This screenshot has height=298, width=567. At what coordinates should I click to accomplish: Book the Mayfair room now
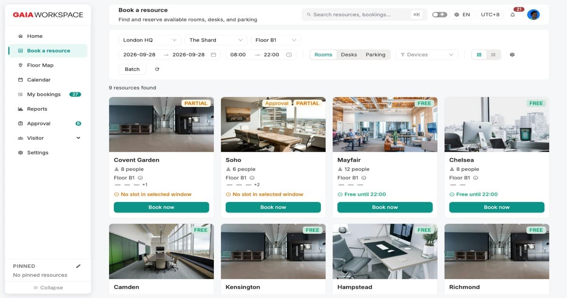385,207
